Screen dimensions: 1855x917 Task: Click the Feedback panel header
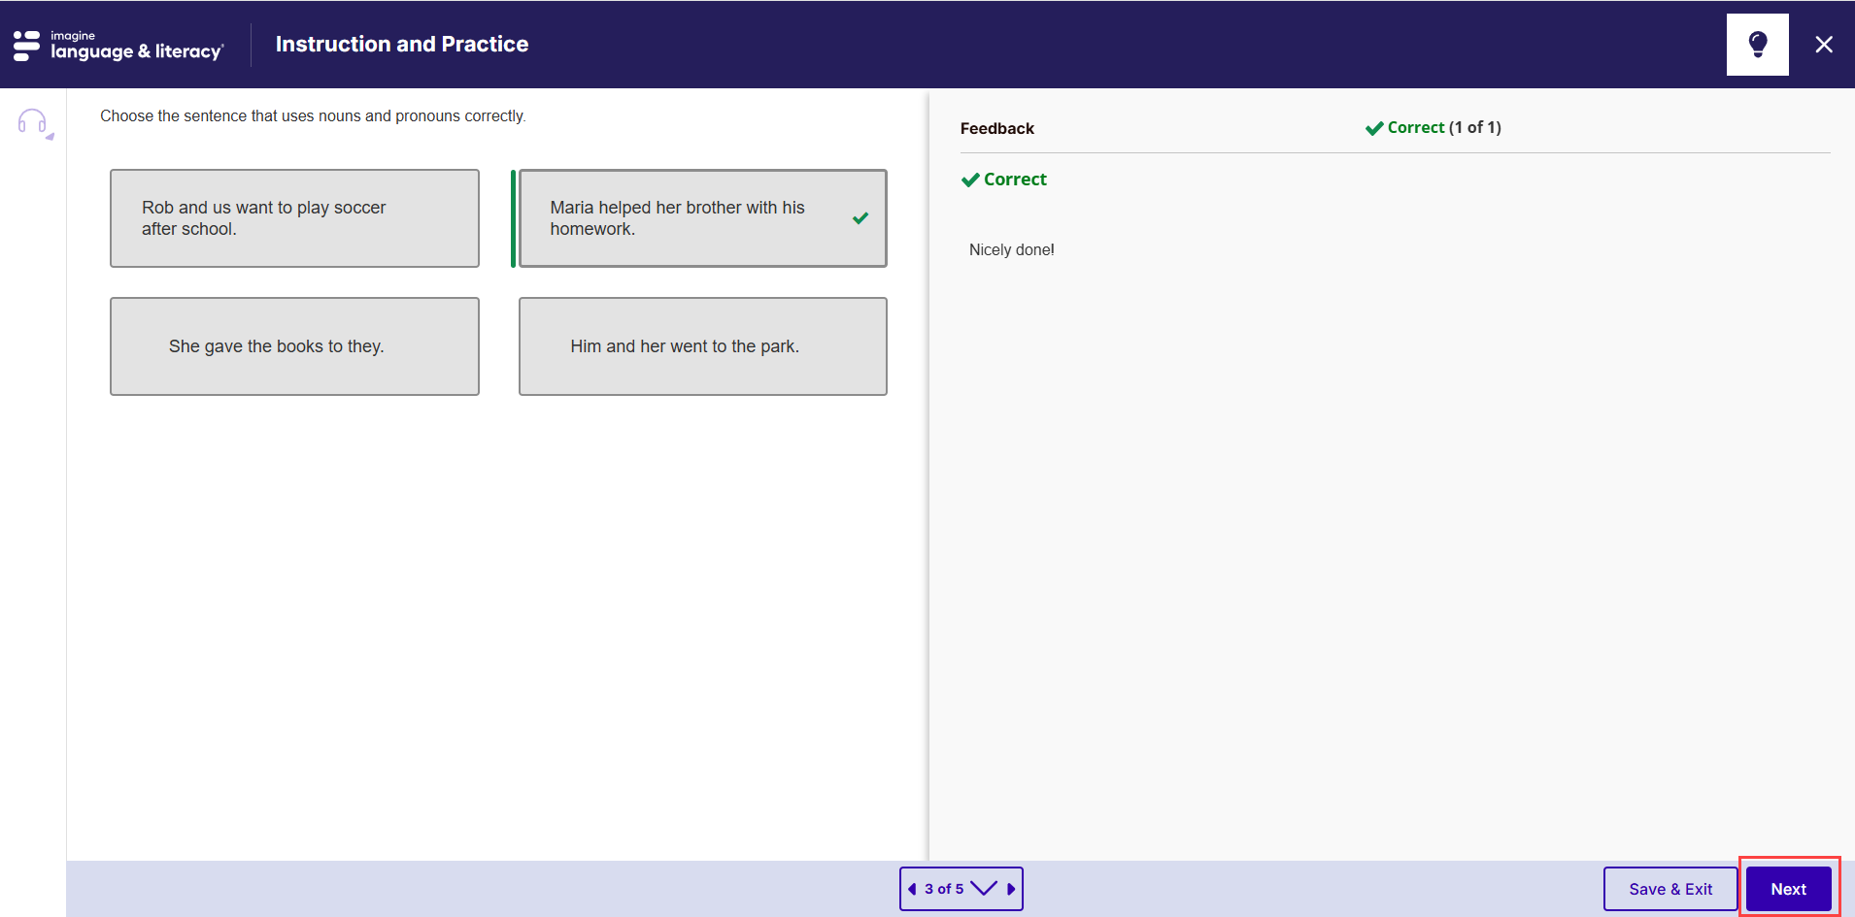[996, 127]
